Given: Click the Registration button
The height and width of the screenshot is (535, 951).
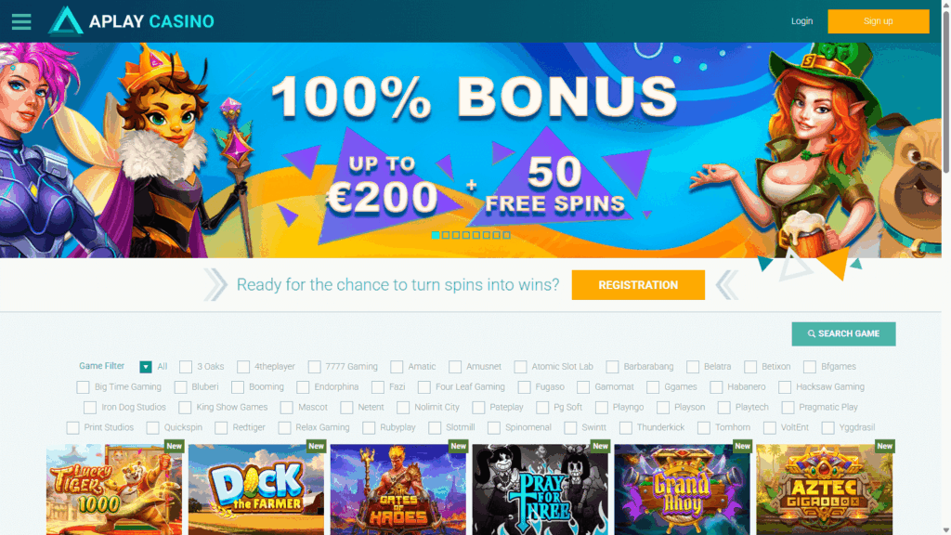Looking at the screenshot, I should pos(638,285).
